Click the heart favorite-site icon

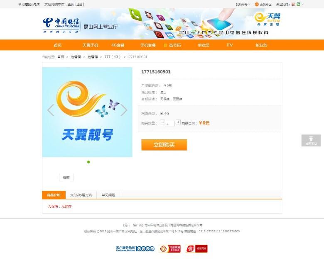[20, 4]
